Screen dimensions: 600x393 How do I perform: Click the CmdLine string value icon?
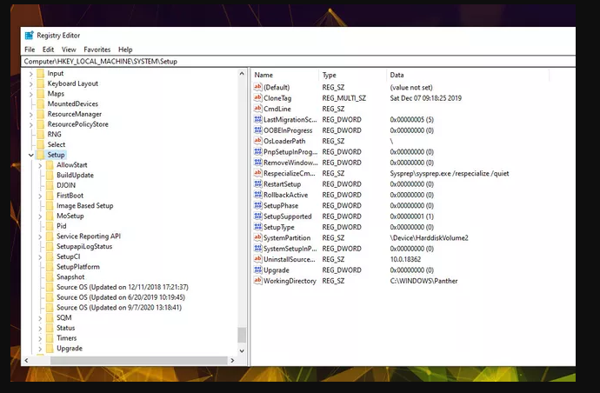[x=258, y=109]
